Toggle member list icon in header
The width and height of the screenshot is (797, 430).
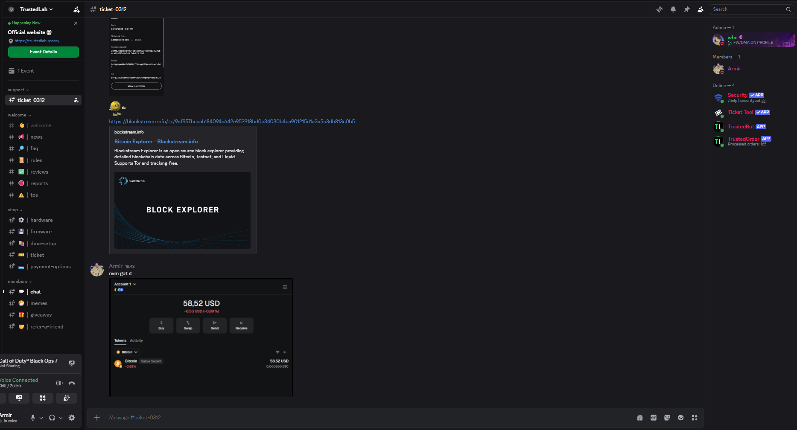[x=701, y=9]
